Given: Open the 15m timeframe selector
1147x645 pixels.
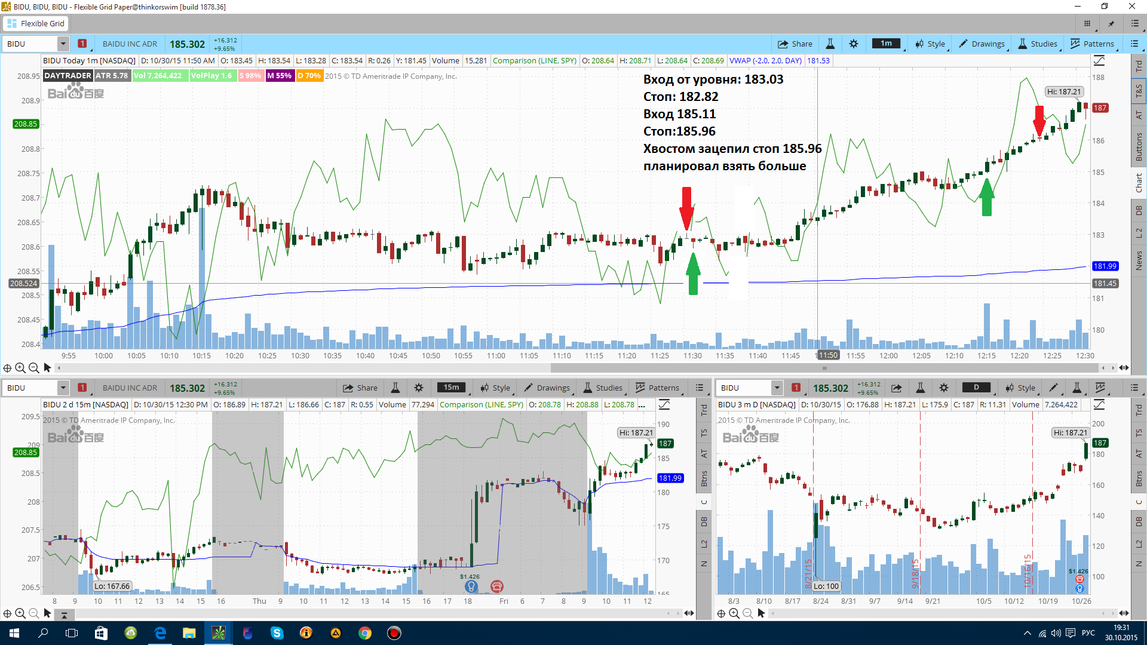Looking at the screenshot, I should [452, 388].
